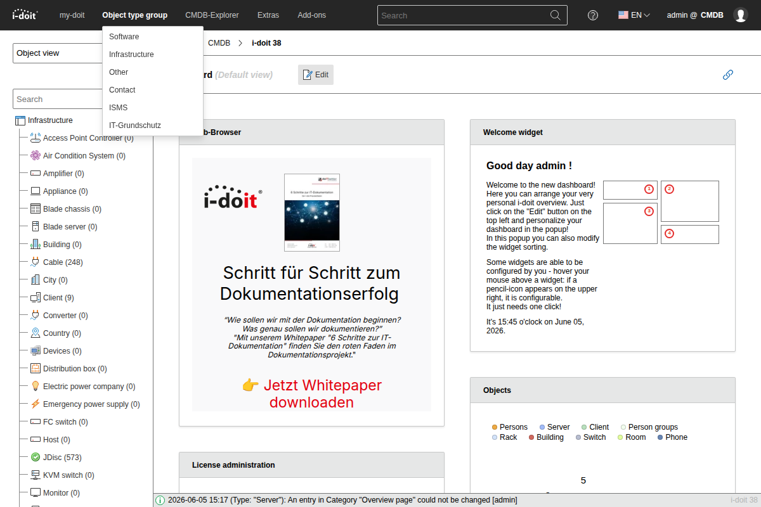Viewport: 761px width, 507px height.
Task: Click CMDB in the breadcrumb
Action: coord(219,43)
